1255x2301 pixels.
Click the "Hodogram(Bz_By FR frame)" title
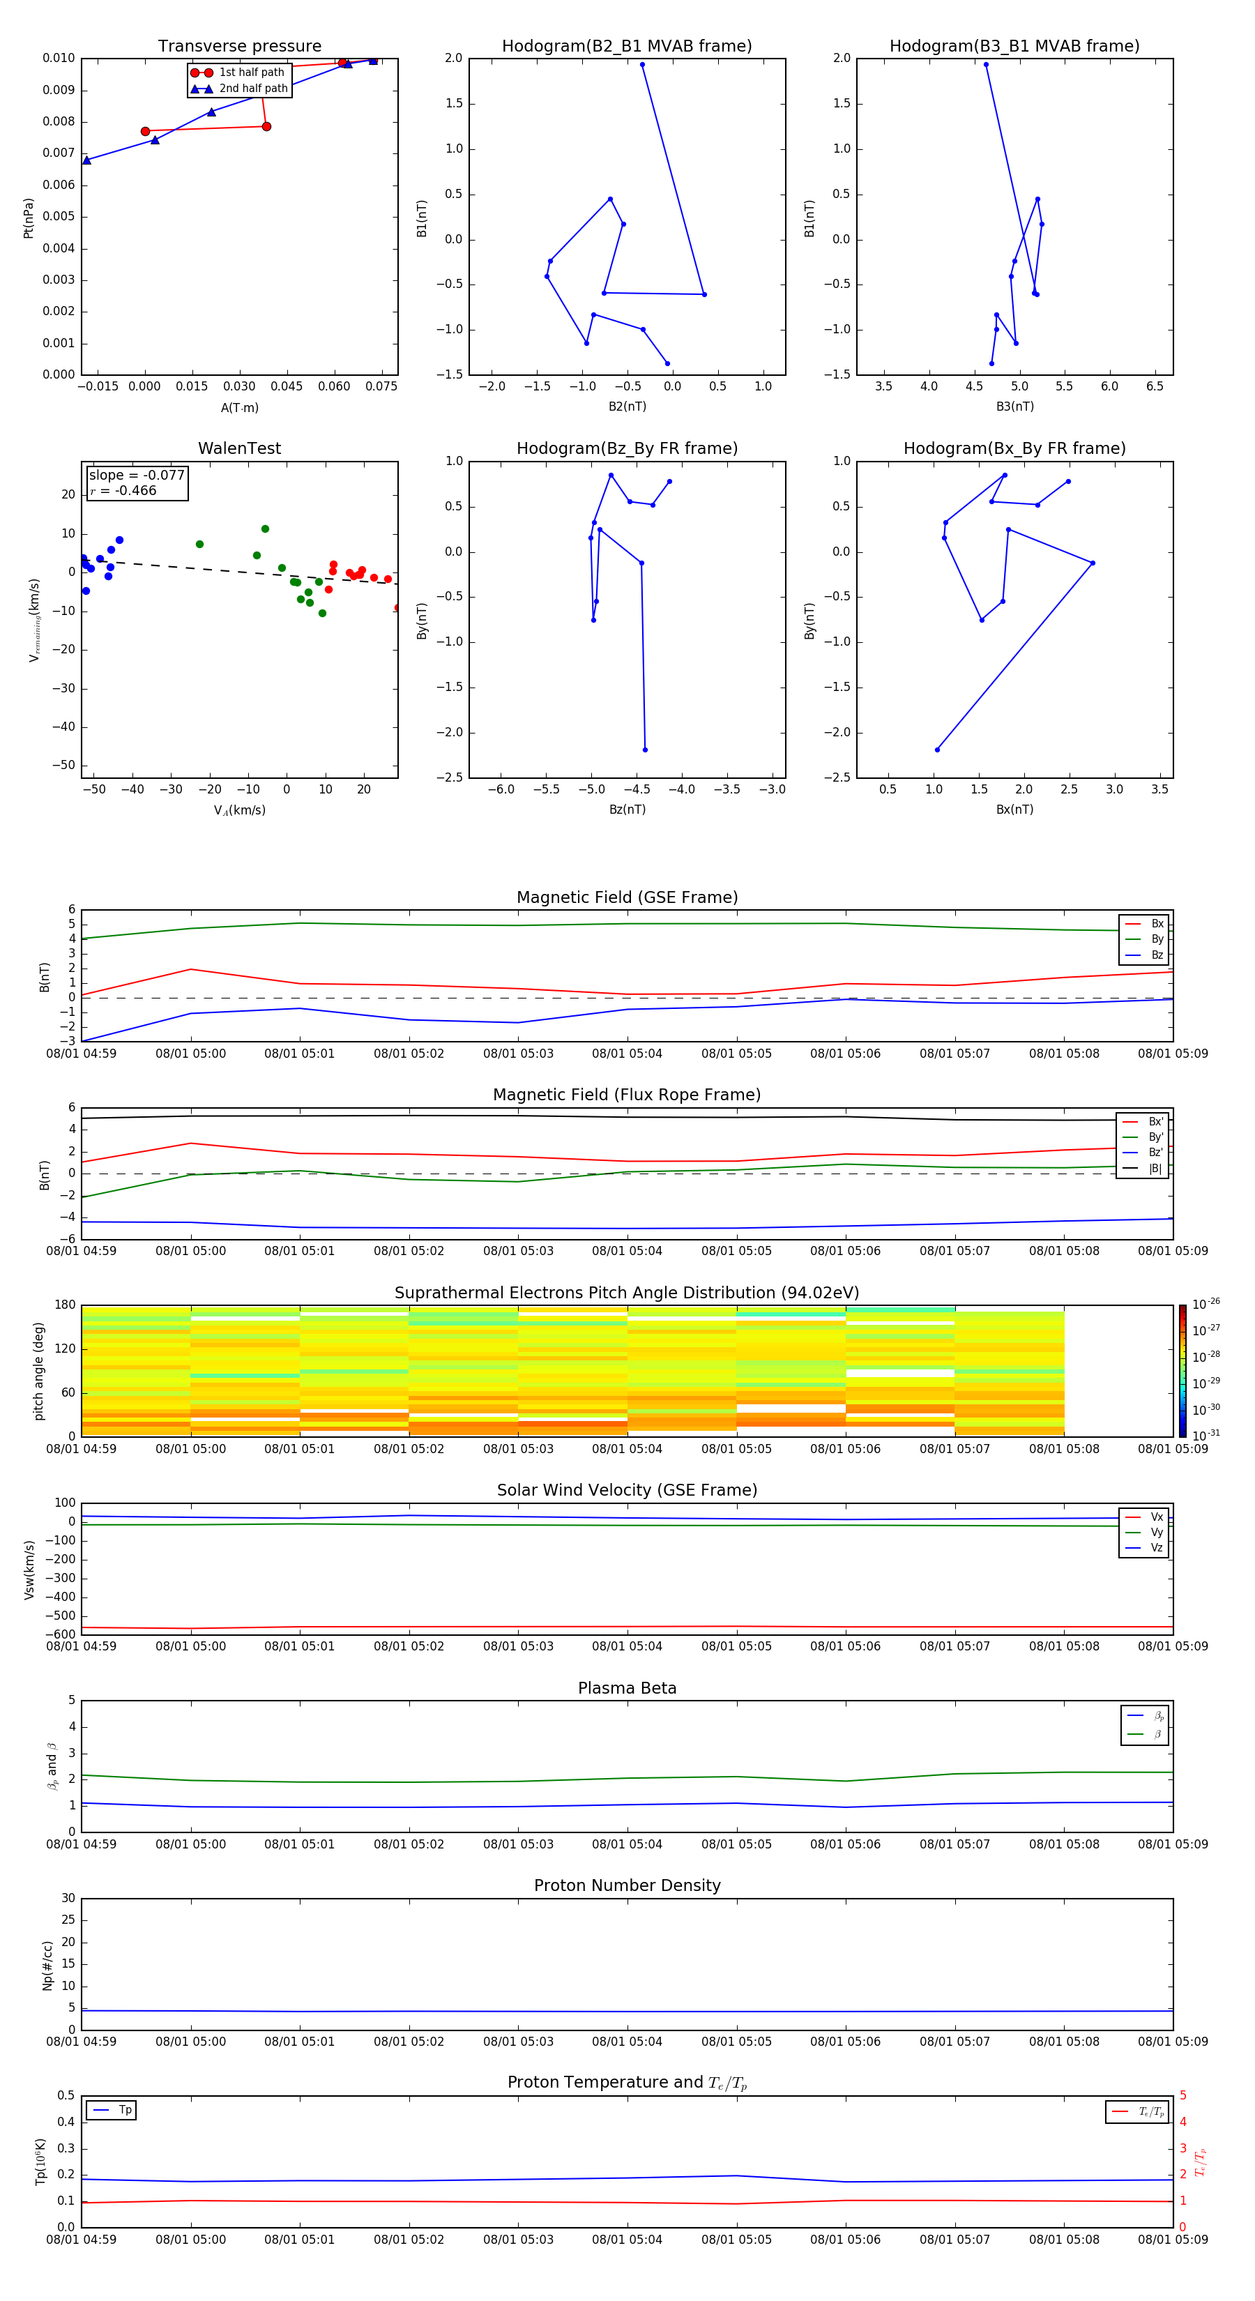627,448
